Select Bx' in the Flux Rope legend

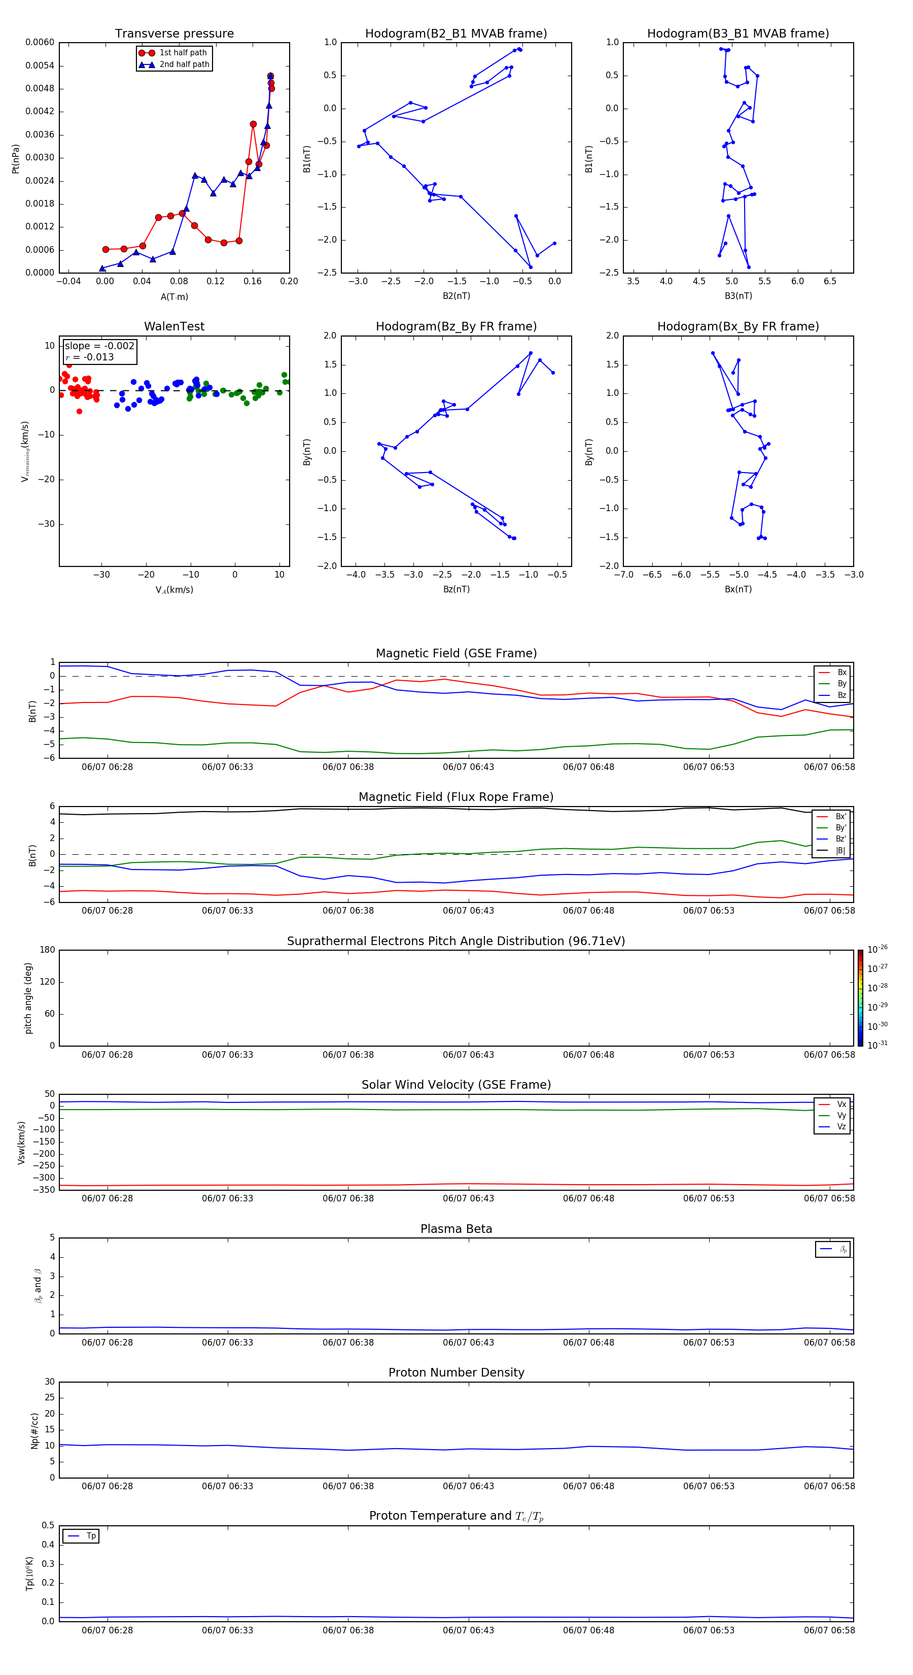click(x=832, y=817)
